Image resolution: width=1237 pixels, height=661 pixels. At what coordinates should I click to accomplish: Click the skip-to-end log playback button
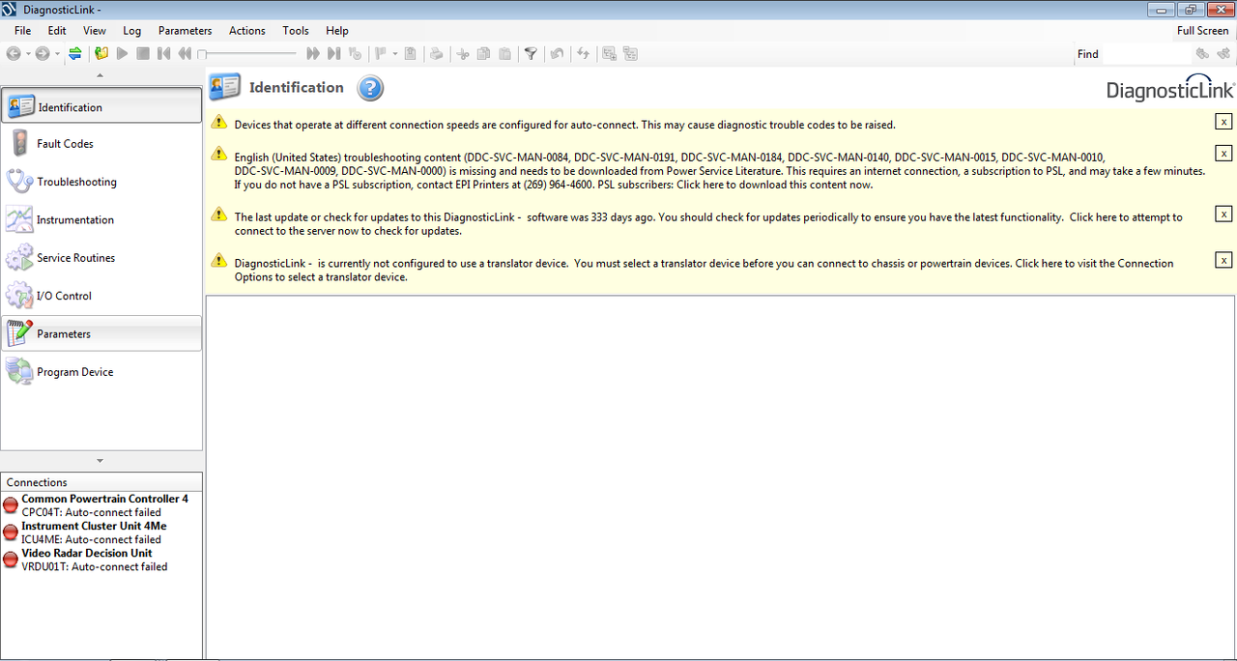click(333, 54)
